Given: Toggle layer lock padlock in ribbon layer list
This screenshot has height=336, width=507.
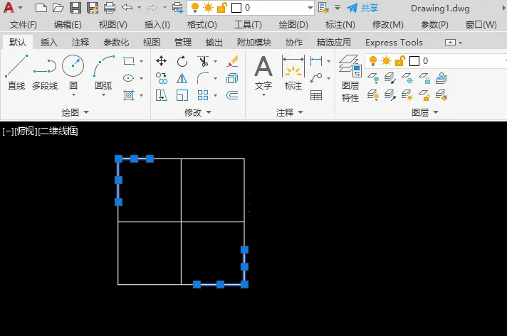Looking at the screenshot, I should click(400, 60).
